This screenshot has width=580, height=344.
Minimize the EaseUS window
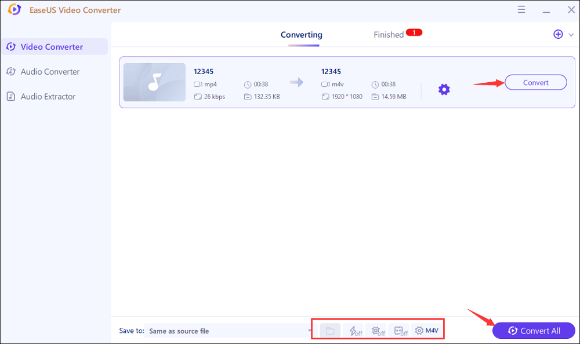546,12
